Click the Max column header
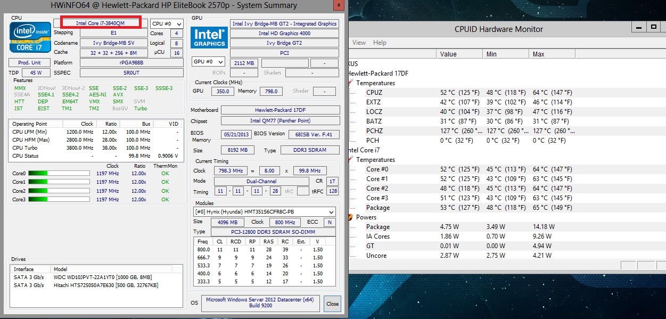 click(x=553, y=54)
